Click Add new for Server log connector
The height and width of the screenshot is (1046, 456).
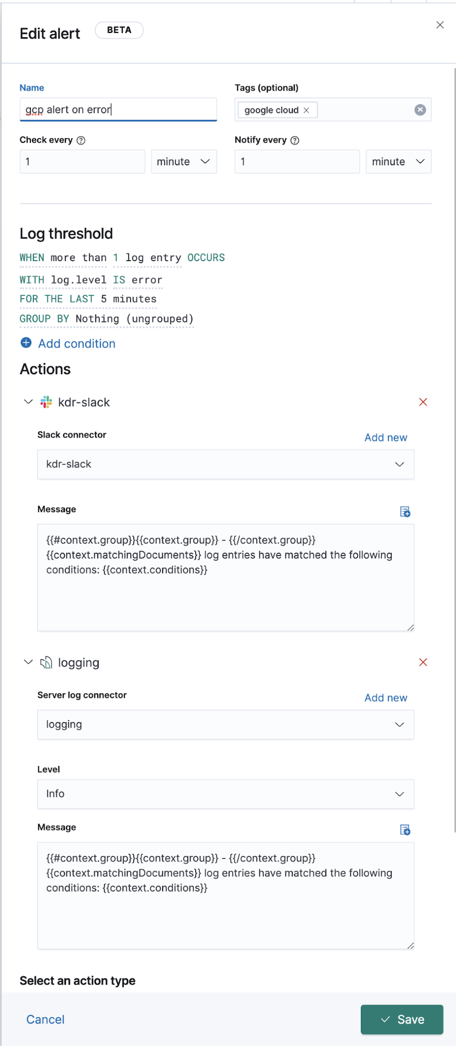pos(385,698)
